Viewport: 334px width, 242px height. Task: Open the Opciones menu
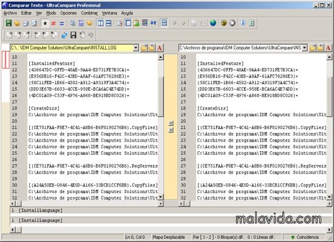click(x=69, y=13)
